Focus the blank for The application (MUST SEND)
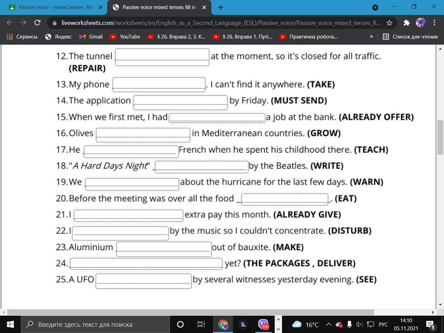 [x=180, y=102]
